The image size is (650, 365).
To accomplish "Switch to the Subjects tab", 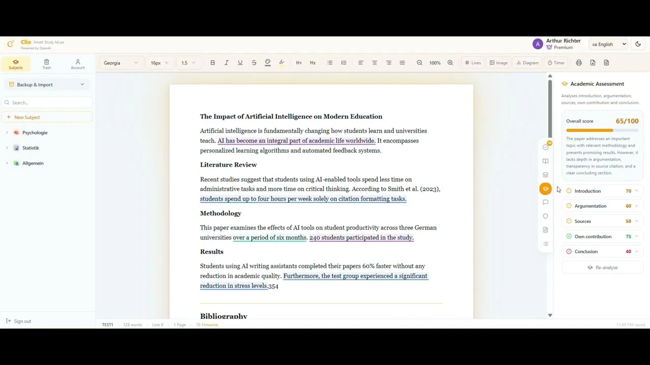I will point(16,64).
